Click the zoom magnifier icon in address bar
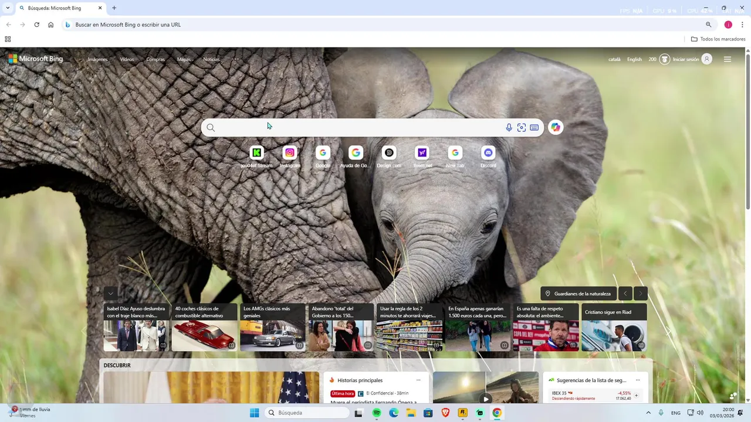The width and height of the screenshot is (751, 422). 708,25
